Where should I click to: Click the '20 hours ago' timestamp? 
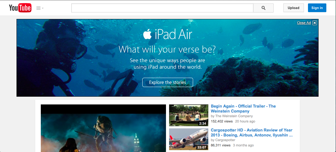point(245,121)
